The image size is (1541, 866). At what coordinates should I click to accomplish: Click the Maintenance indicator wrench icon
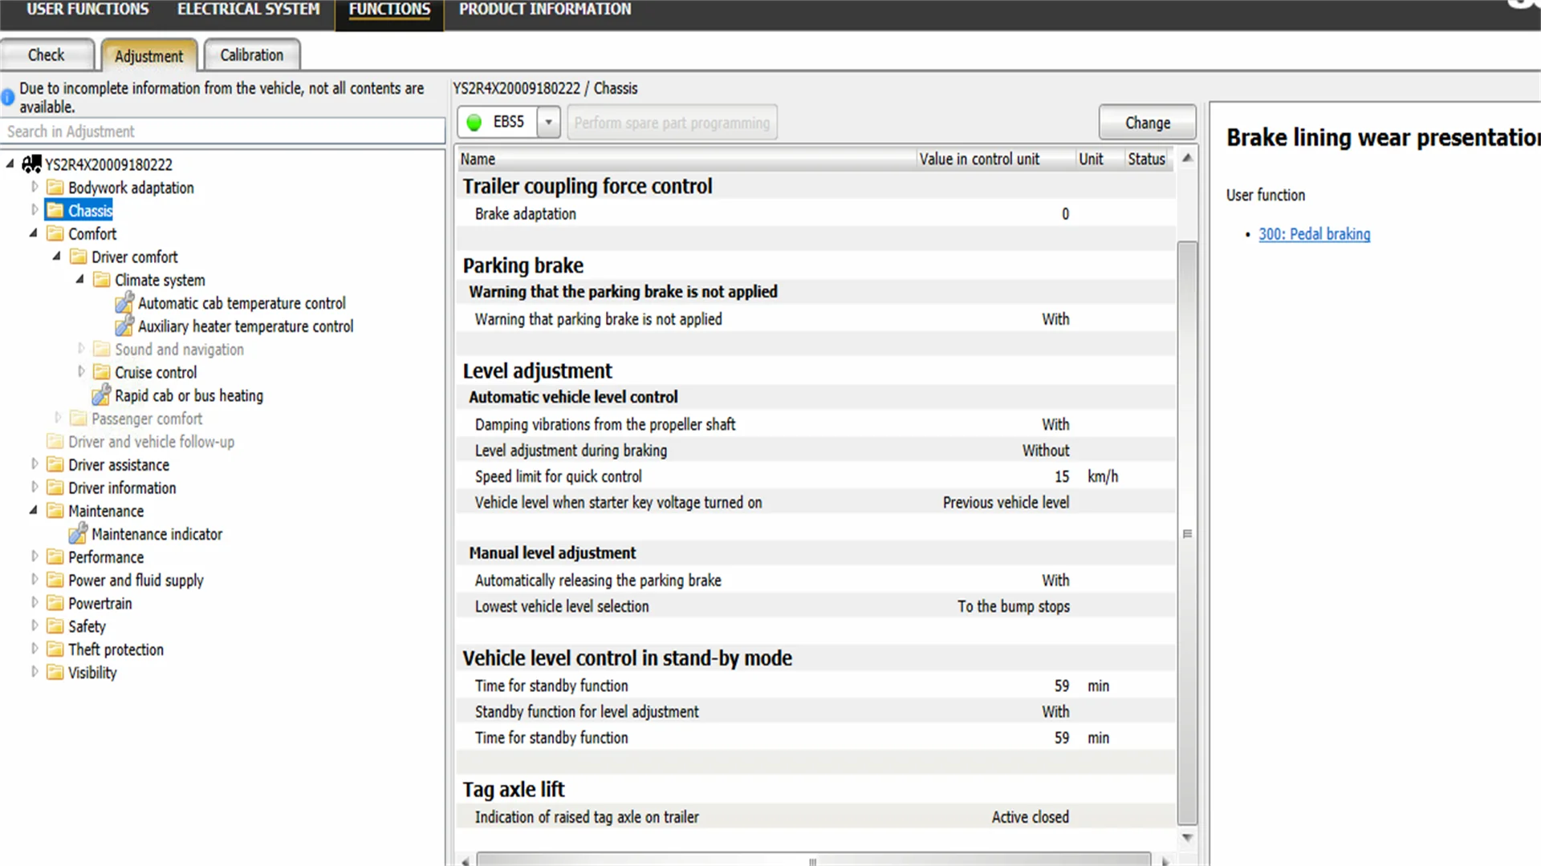[x=78, y=534]
